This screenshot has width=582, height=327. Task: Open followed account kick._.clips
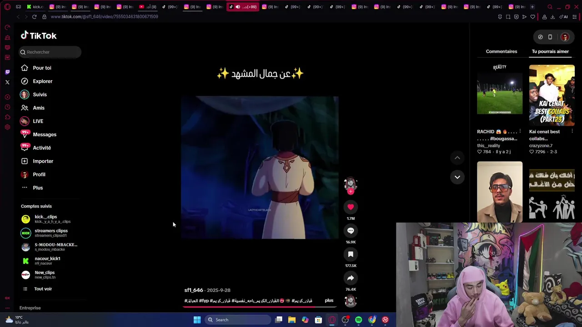(50, 219)
